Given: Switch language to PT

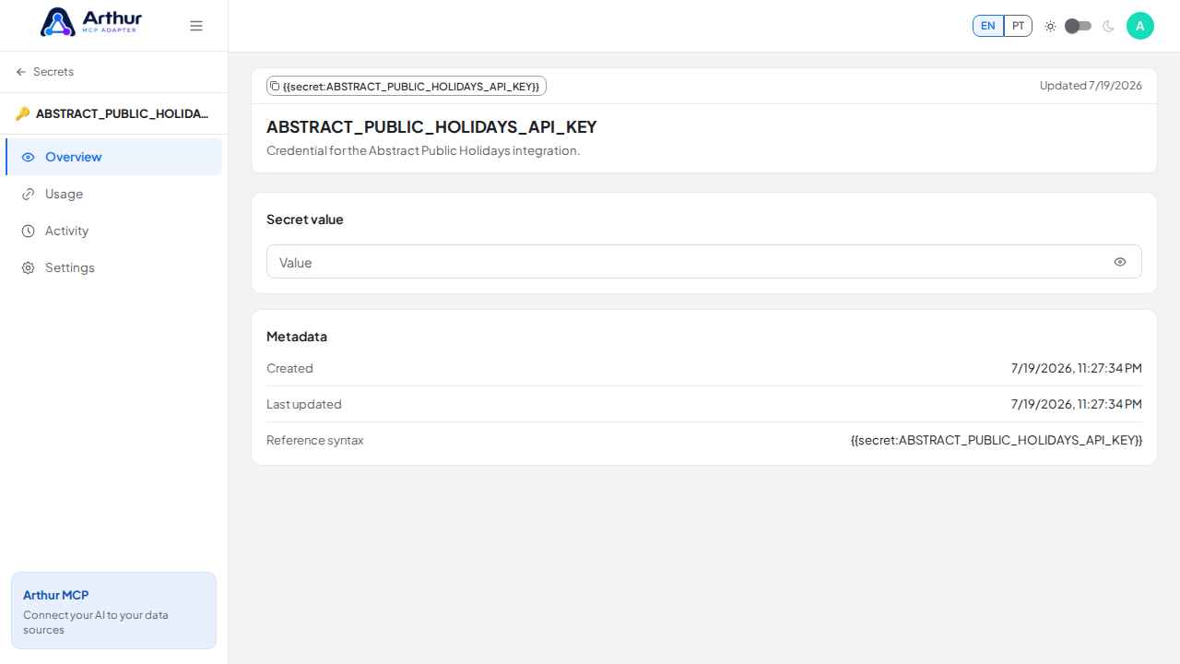Looking at the screenshot, I should [x=1018, y=26].
